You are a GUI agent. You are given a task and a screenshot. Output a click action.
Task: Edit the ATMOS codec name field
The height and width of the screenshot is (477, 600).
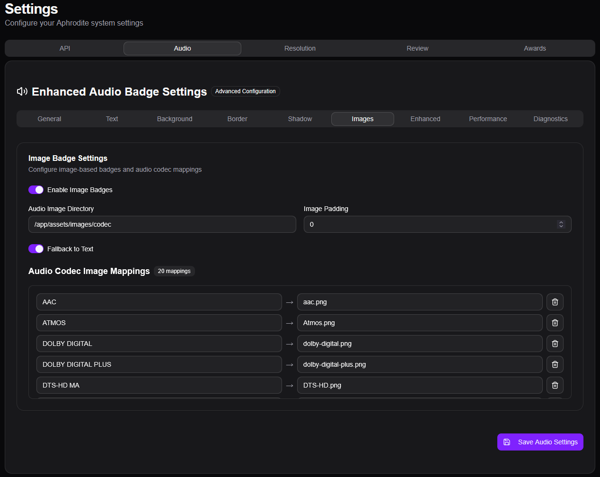pos(159,323)
